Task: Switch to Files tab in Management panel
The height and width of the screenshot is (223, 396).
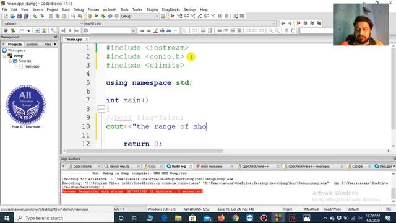Action: tap(48, 44)
